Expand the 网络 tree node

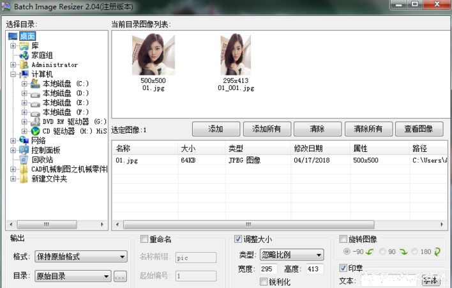(x=13, y=140)
